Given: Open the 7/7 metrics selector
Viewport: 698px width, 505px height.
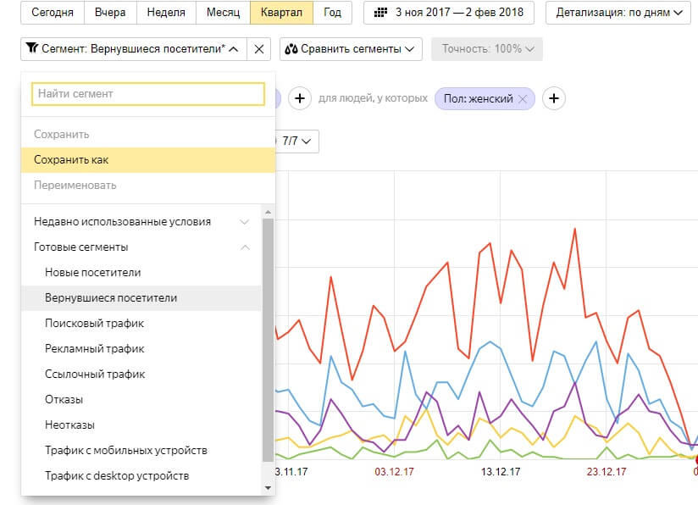Looking at the screenshot, I should [296, 141].
